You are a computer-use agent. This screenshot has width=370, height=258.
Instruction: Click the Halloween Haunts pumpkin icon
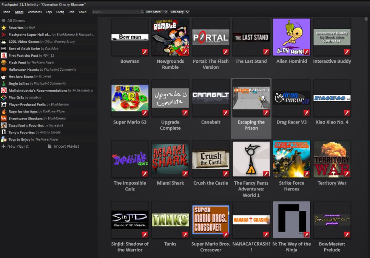click(4, 70)
